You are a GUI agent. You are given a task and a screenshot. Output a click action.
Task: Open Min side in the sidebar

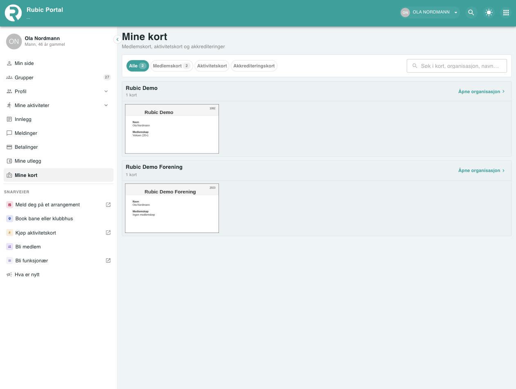pos(59,63)
